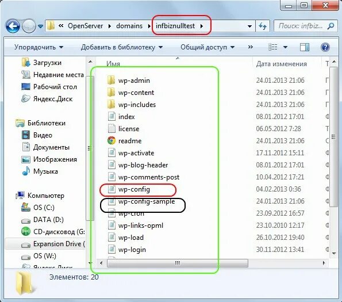This screenshot has width=342, height=302.
Task: Click the 24.01.2013 21:06 date for wp-admin
Action: [280, 81]
